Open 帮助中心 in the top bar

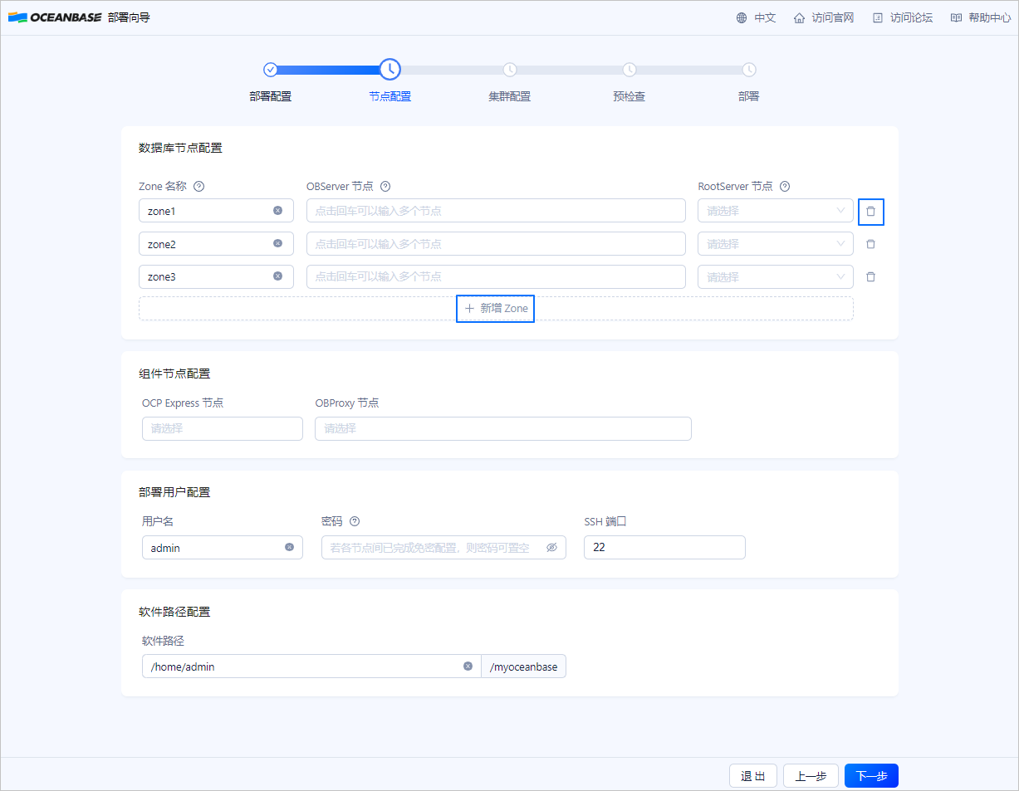(980, 17)
